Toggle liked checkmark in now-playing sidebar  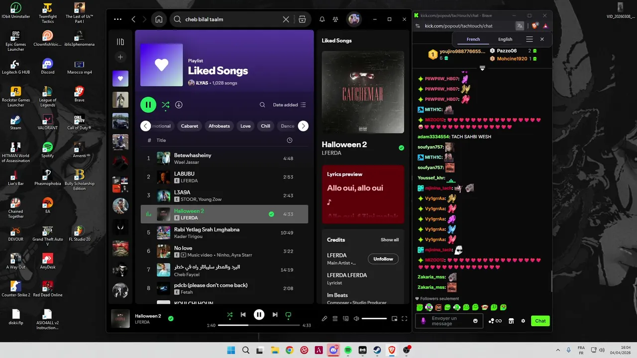pyautogui.click(x=401, y=148)
